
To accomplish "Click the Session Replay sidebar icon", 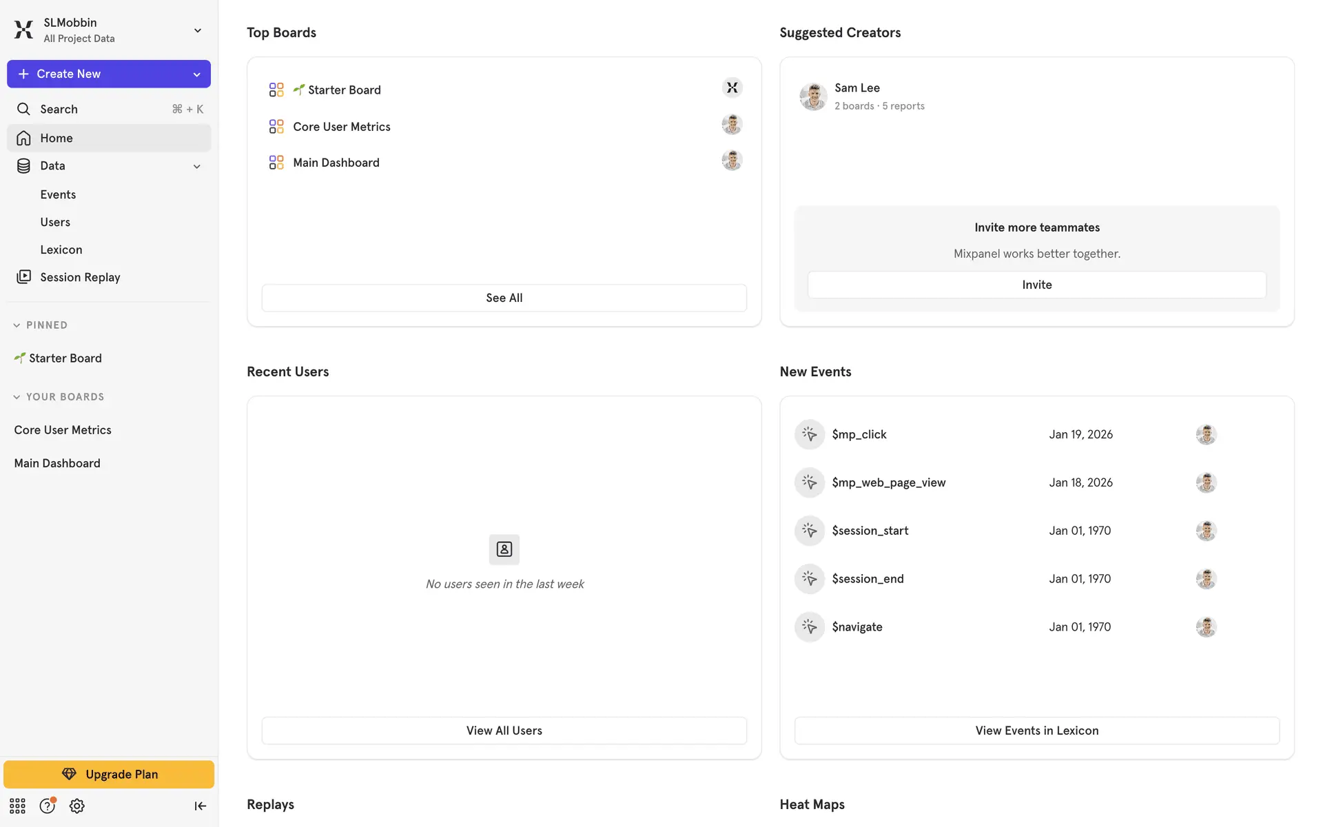I will click(x=23, y=277).
